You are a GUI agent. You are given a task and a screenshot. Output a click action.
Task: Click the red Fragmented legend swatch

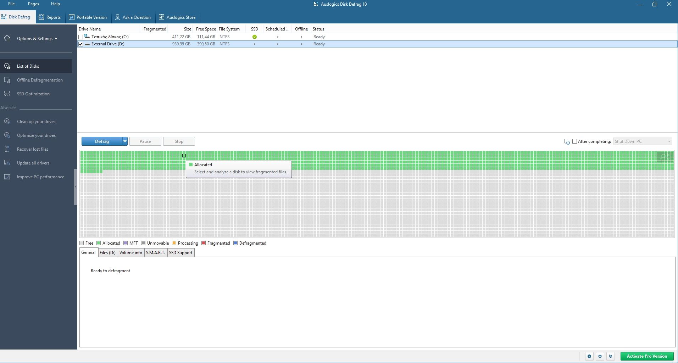tap(204, 243)
